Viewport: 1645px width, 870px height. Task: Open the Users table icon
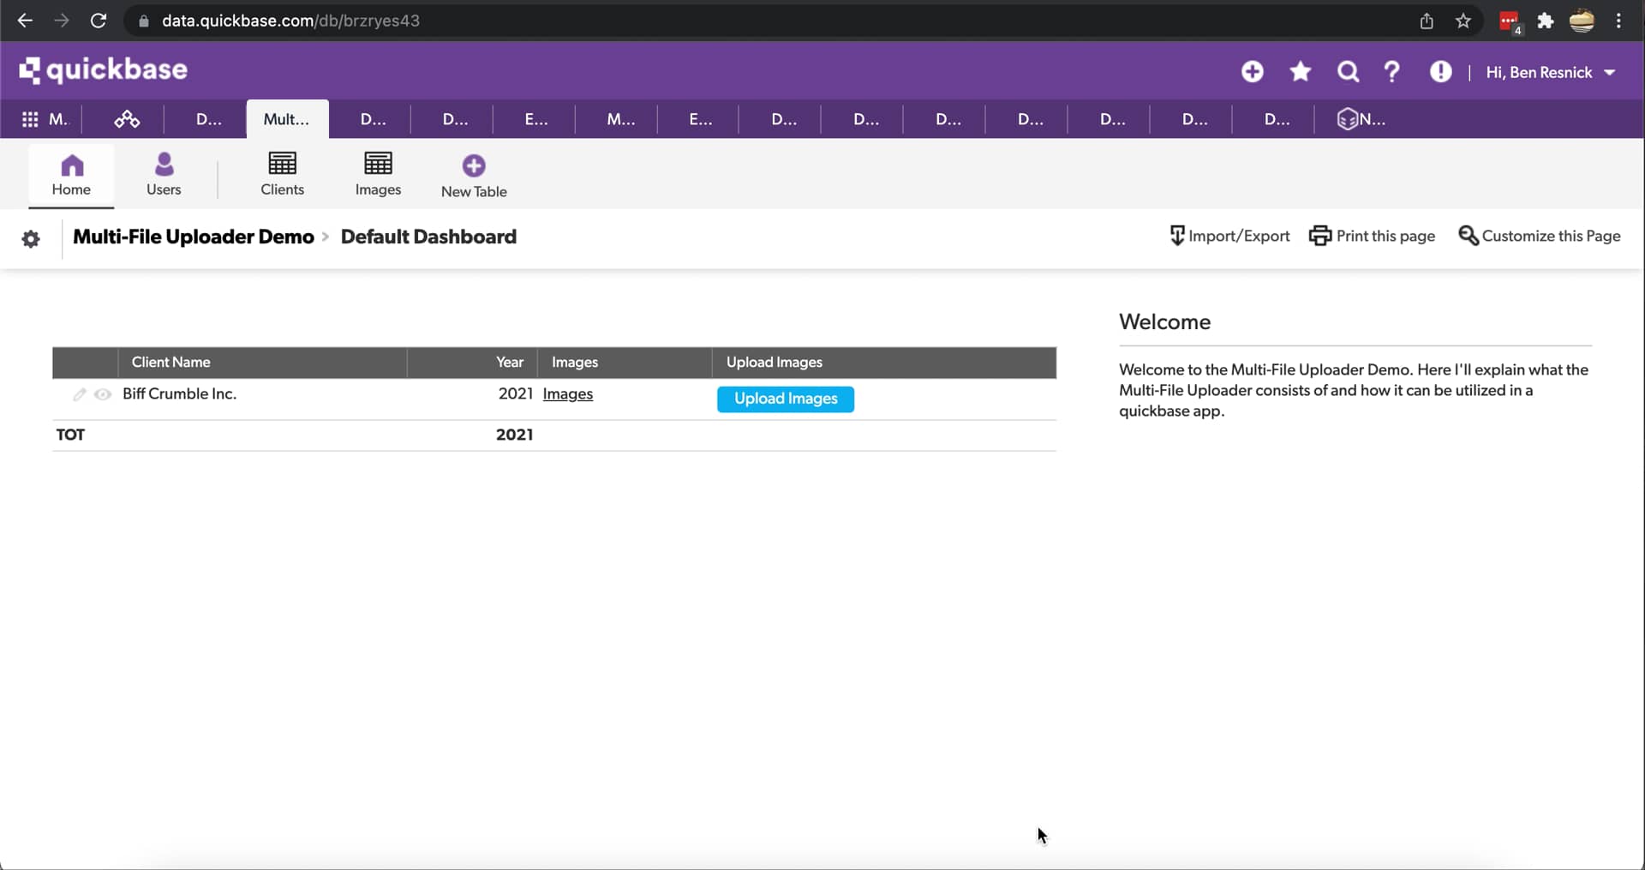coord(163,174)
